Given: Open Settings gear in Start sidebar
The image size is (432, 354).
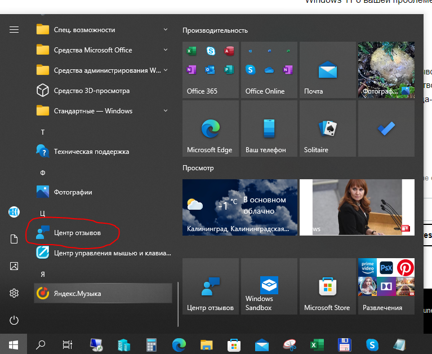Looking at the screenshot, I should coord(14,293).
